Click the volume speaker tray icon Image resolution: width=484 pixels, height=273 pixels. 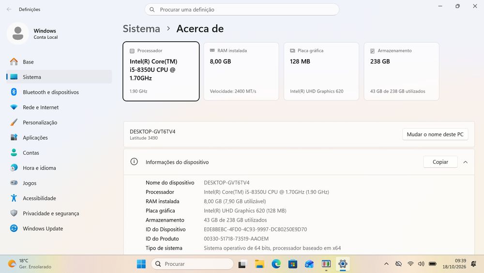[x=421, y=264]
